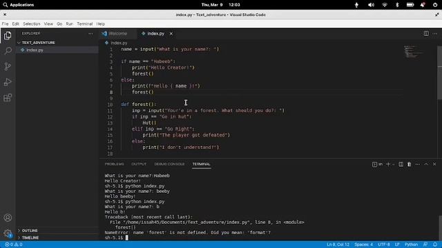Open the battery indicator
Screen dimensions: 442x248
[410, 5]
